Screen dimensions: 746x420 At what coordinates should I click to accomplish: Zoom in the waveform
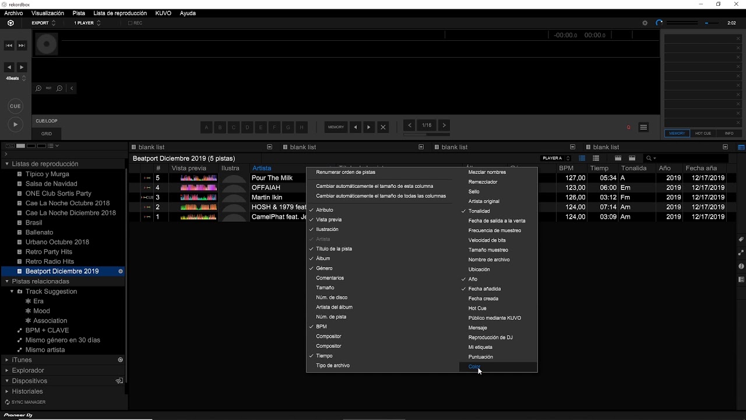coord(38,89)
